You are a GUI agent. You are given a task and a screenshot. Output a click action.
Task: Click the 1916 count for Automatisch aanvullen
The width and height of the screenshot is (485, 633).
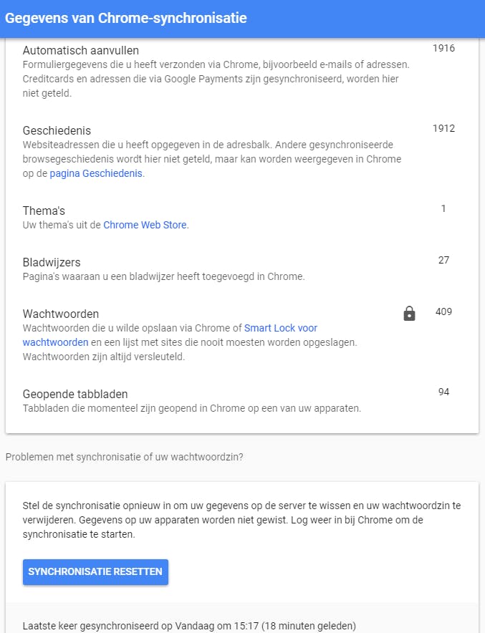pyautogui.click(x=443, y=48)
